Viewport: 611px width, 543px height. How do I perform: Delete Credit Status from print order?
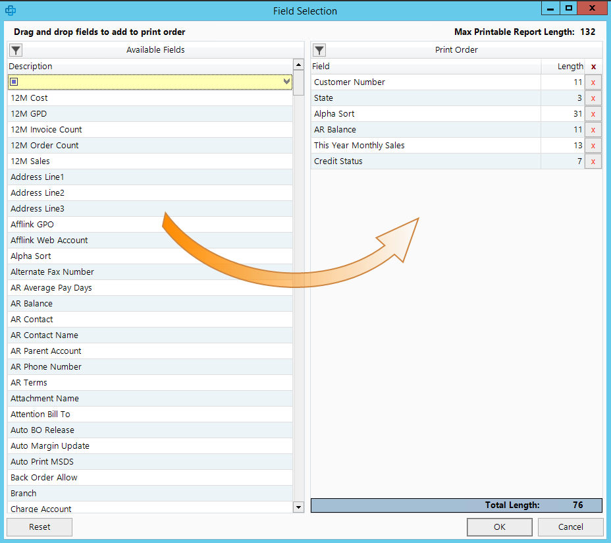593,161
